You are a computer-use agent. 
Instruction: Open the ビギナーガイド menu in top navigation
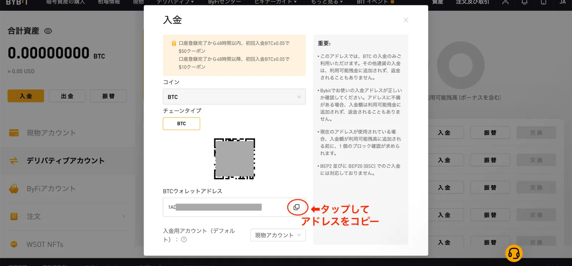[276, 2]
